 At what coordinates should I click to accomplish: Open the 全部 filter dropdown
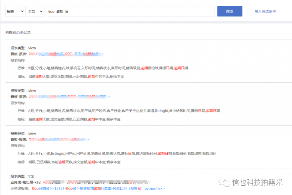click(x=36, y=11)
